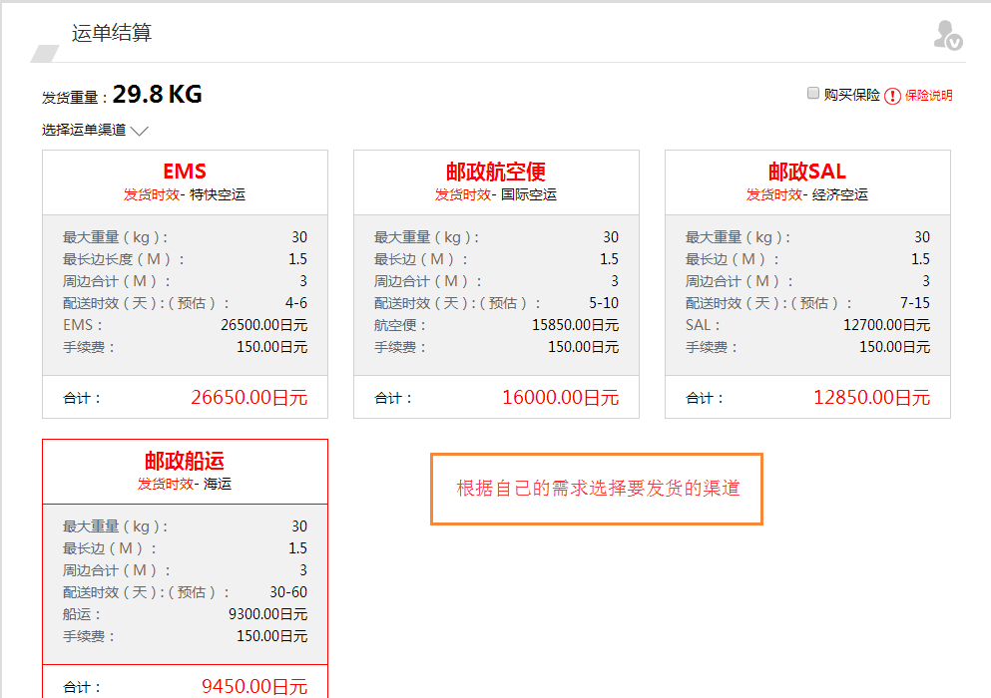Click the 选择运单渠道 label

84,130
